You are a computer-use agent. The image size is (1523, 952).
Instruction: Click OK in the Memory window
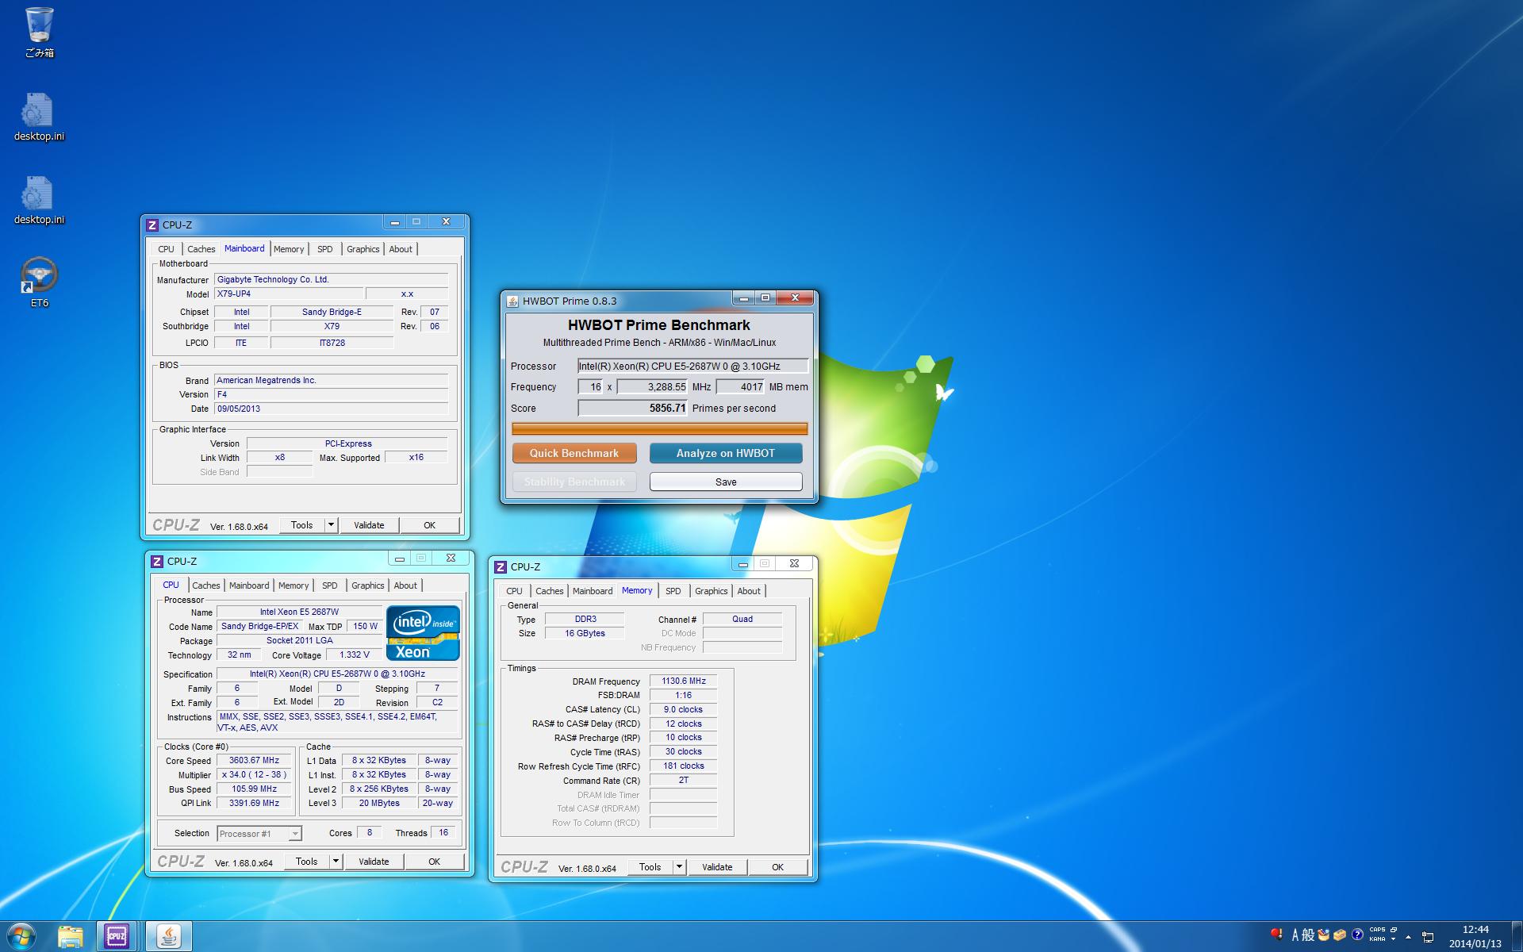pyautogui.click(x=777, y=867)
